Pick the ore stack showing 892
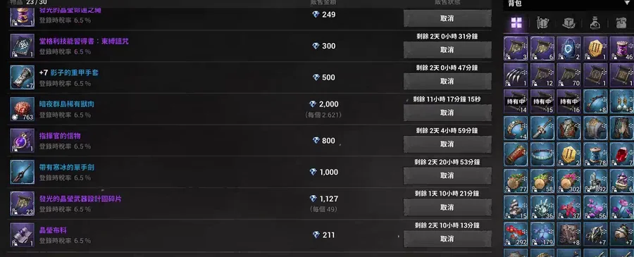 [x=595, y=181]
